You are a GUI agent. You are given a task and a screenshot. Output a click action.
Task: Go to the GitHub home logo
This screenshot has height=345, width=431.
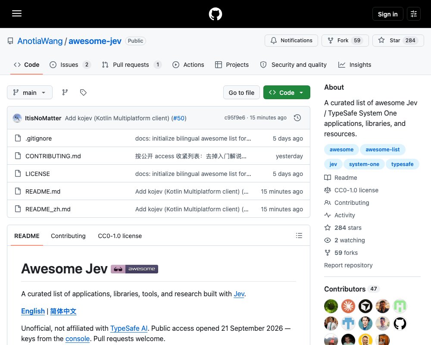215,14
